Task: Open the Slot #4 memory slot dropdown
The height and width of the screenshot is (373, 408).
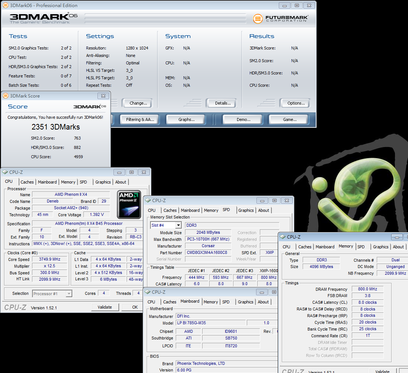Action: [179, 225]
